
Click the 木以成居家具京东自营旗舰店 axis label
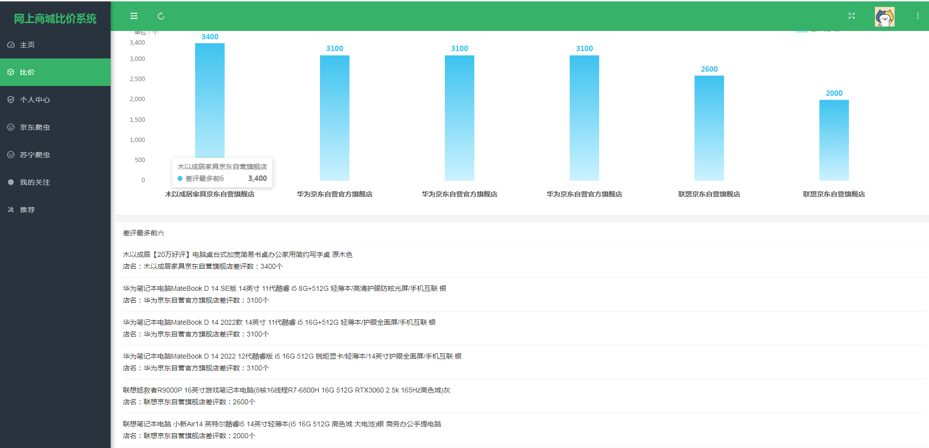pyautogui.click(x=210, y=194)
